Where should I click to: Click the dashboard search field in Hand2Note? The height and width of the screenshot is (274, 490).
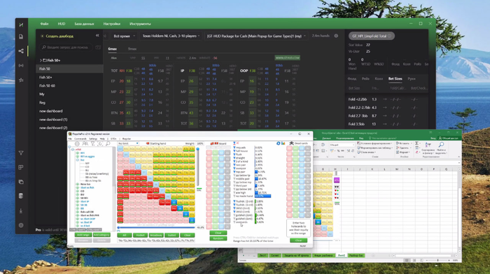coord(66,48)
